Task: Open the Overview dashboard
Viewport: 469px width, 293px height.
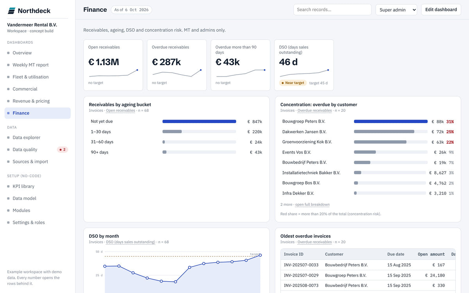Action: pos(38,53)
